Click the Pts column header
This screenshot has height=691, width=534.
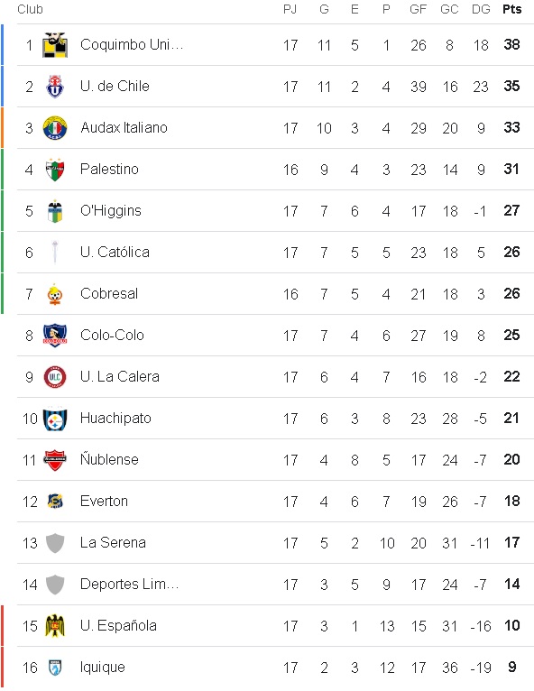click(512, 9)
